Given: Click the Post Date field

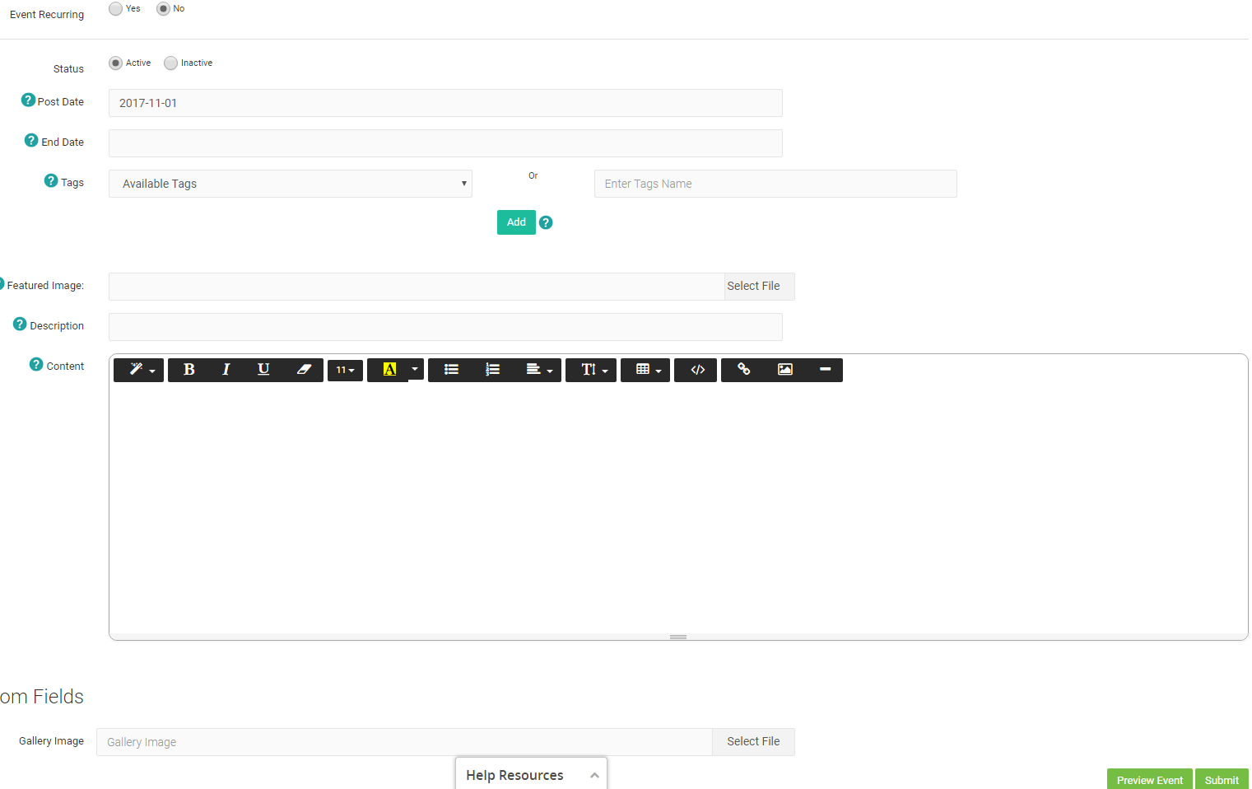Looking at the screenshot, I should (445, 103).
